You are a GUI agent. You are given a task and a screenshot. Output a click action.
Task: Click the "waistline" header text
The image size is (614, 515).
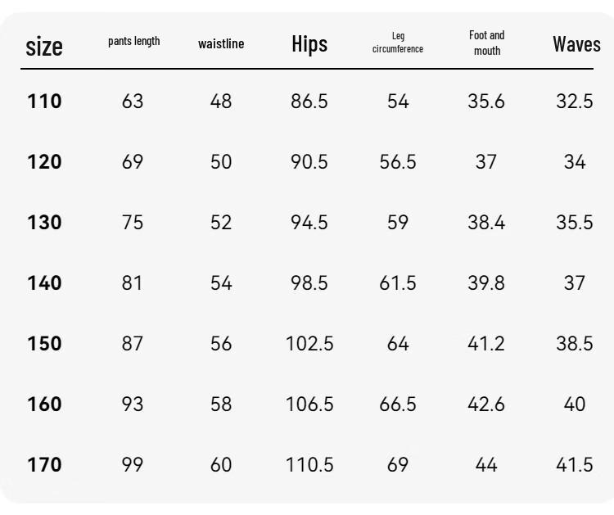click(x=221, y=44)
